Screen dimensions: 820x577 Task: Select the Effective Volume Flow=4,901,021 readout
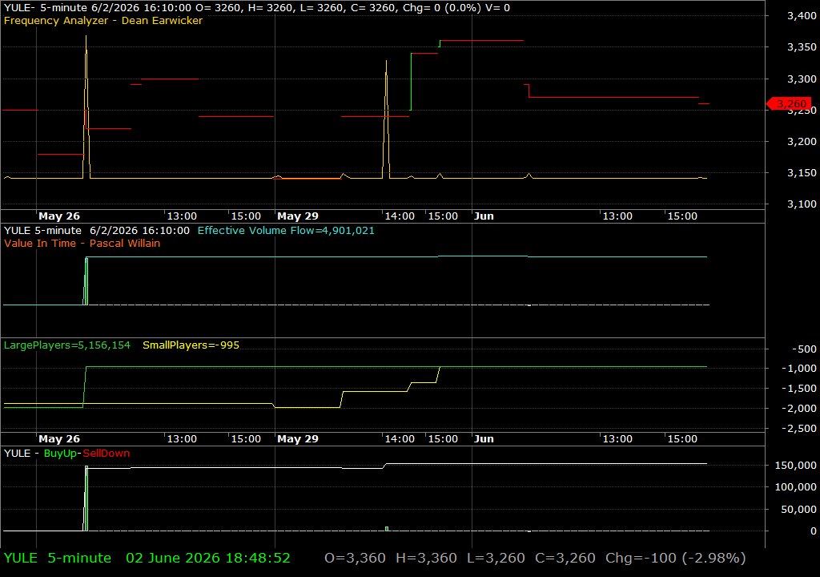(x=286, y=230)
